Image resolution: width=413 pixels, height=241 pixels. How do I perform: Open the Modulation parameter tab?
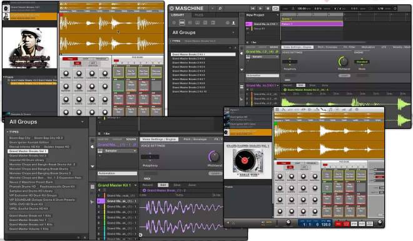tap(368, 47)
